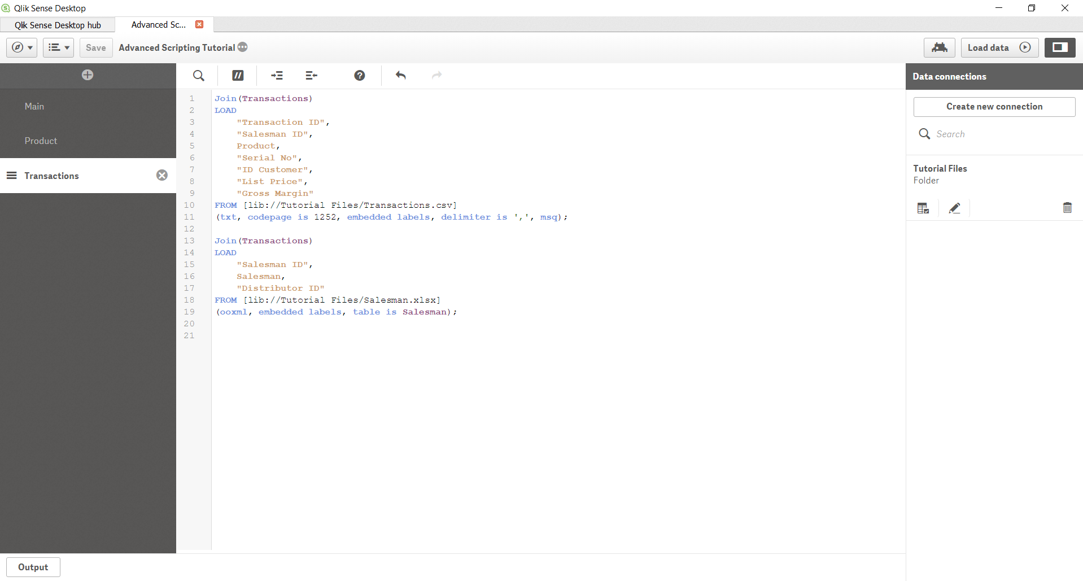Toggle the Data connections side panel

point(1060,47)
